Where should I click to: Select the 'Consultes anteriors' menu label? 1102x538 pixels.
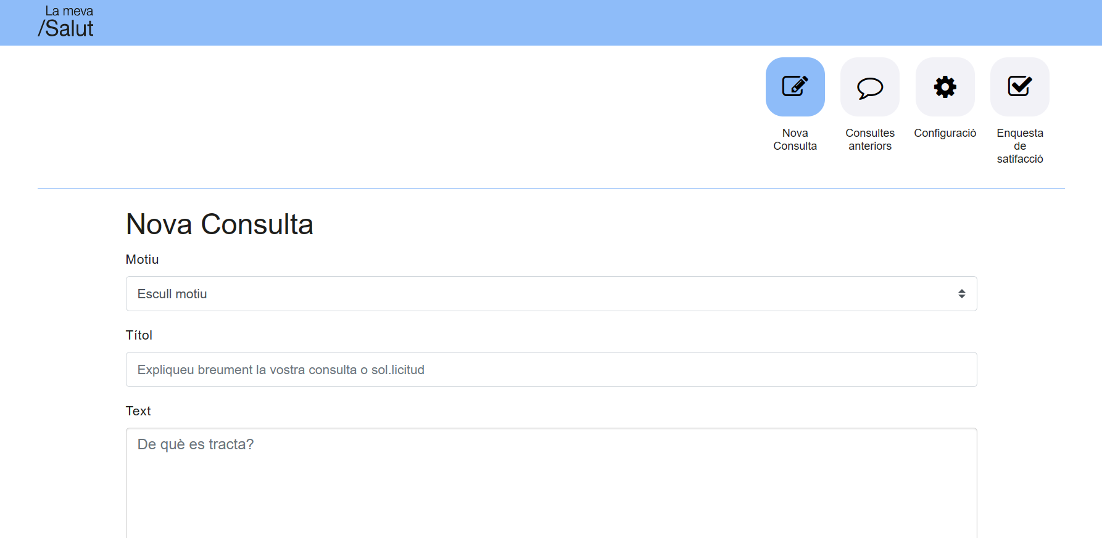tap(870, 139)
